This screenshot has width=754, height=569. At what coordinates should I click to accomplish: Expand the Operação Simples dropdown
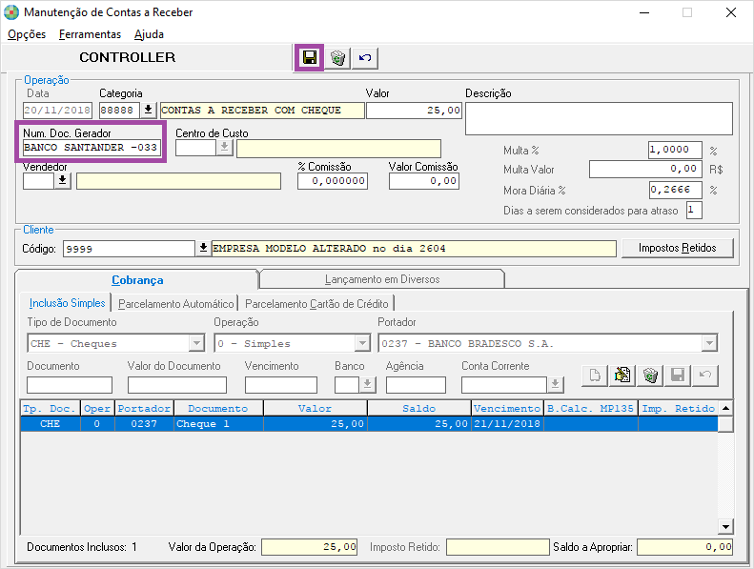(x=362, y=343)
